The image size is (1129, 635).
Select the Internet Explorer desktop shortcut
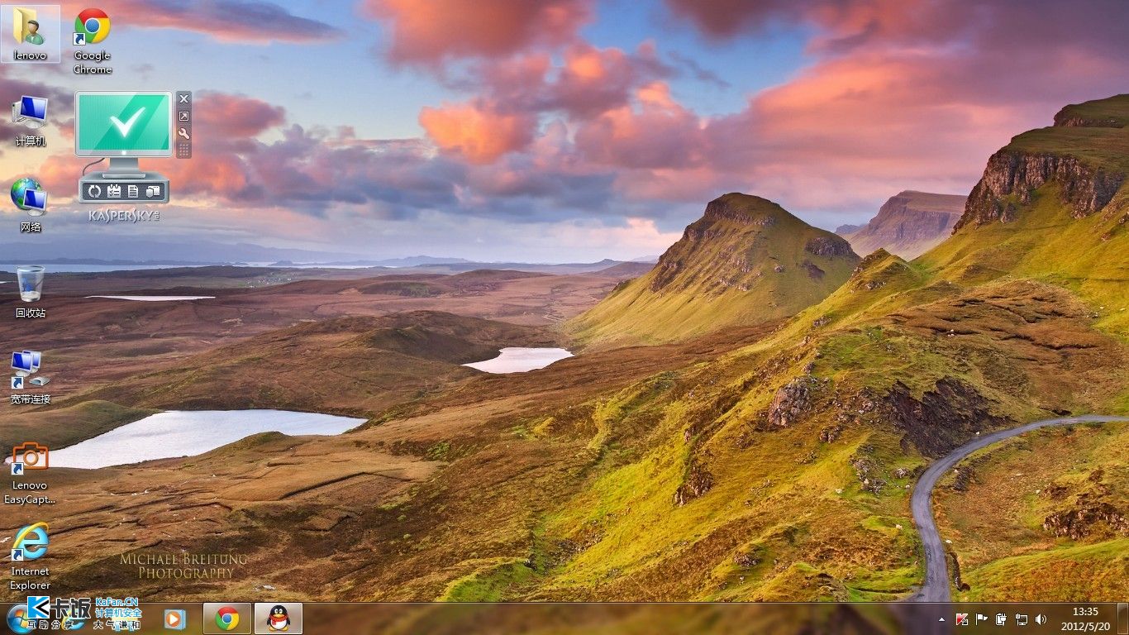pos(31,556)
